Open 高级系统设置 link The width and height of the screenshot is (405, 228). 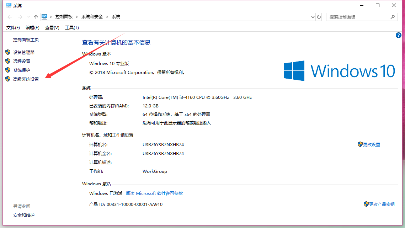[x=26, y=79]
